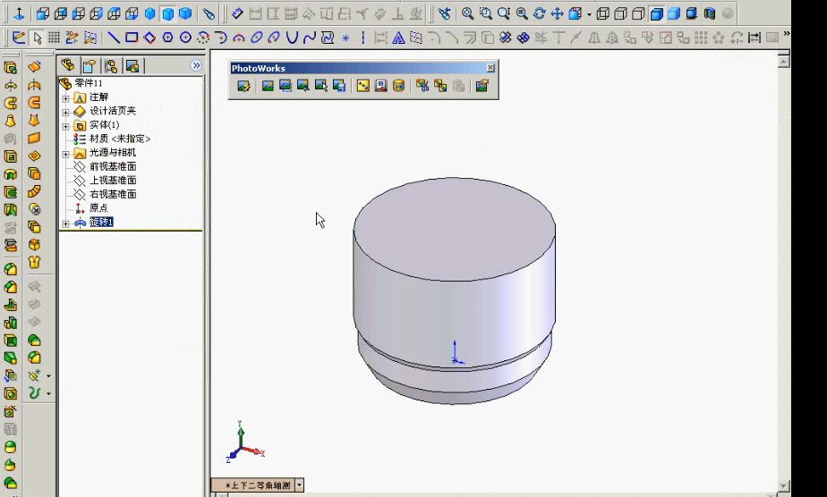The image size is (827, 497).
Task: Select 上视基准面 plane in tree
Action: coord(113,180)
